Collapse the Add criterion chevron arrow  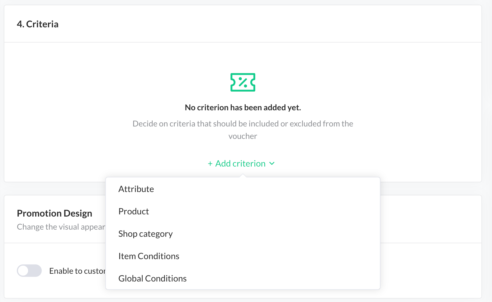[272, 163]
